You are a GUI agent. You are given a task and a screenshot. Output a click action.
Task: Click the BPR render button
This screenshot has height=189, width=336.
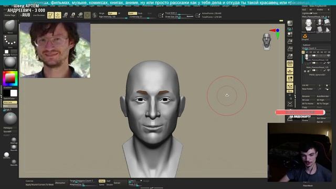(x=290, y=24)
